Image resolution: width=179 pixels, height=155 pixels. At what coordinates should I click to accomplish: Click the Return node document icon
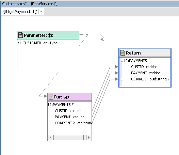123,53
